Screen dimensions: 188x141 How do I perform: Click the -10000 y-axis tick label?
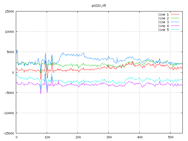pos(9,113)
